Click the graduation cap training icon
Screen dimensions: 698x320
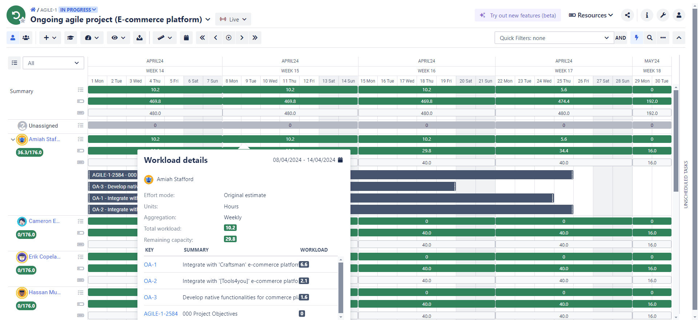pyautogui.click(x=71, y=37)
